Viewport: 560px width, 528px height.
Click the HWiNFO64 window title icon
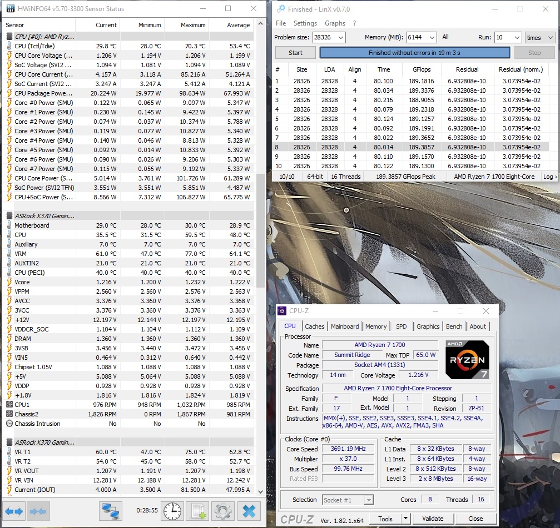coord(10,8)
